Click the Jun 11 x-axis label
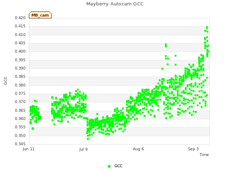231x173 pixels. click(x=29, y=149)
